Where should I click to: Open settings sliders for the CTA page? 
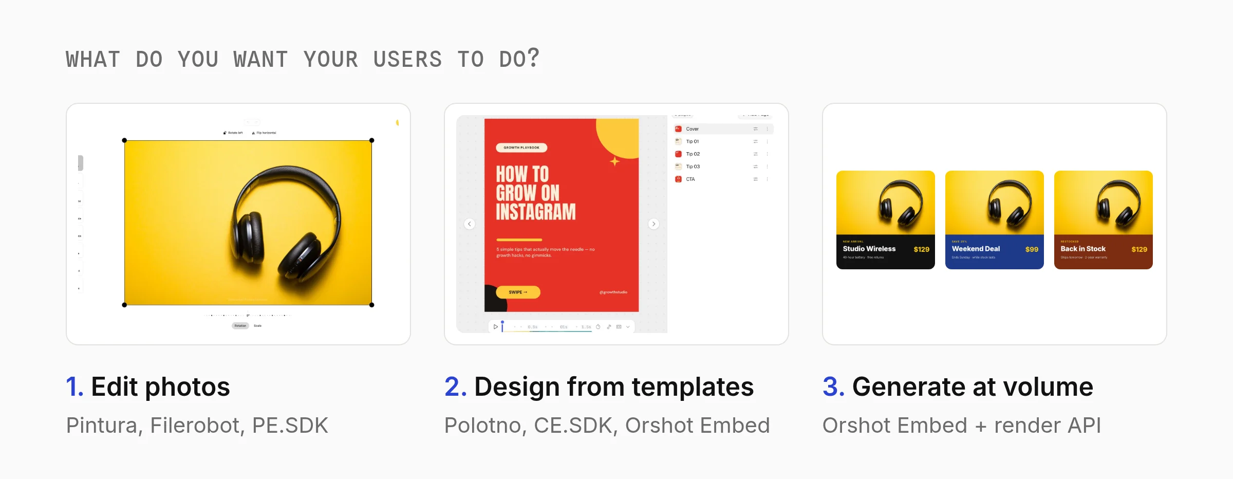click(755, 179)
